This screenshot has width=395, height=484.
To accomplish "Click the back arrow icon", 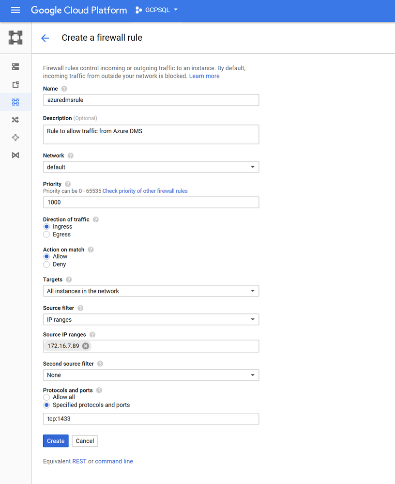I will [45, 38].
